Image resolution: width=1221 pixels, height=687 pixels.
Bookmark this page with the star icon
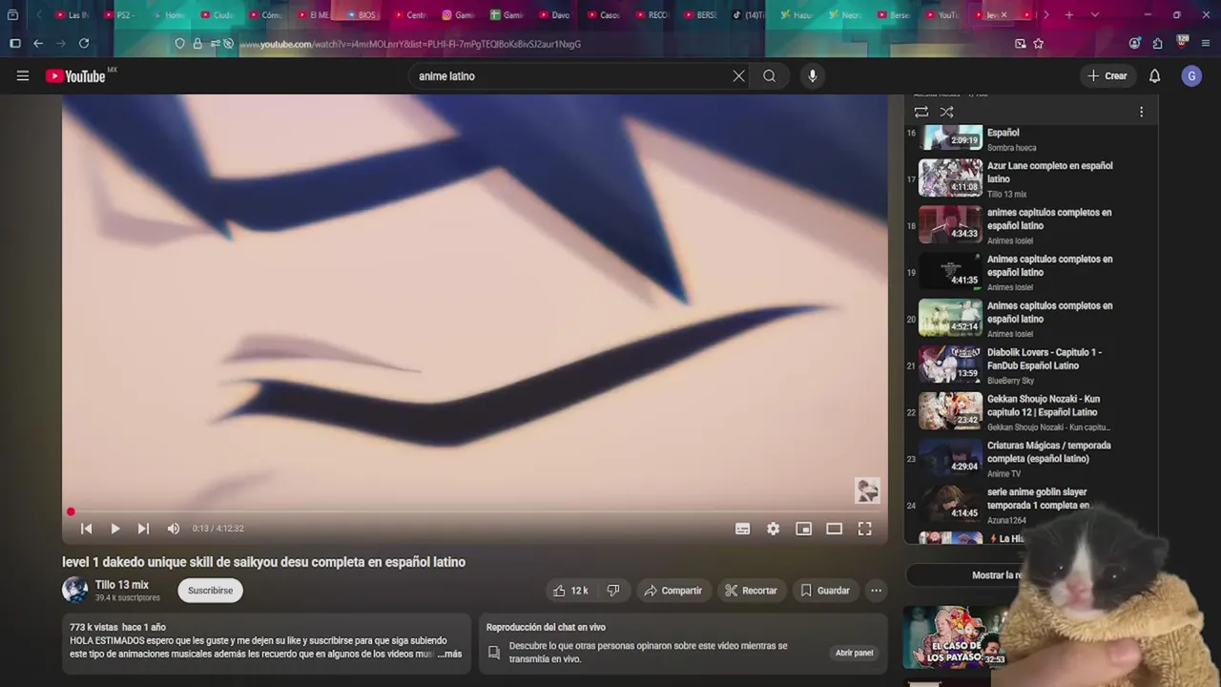click(x=1038, y=44)
